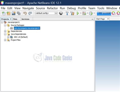Open the Navigate menu
This screenshot has height=92, width=120.
pos(28,8)
